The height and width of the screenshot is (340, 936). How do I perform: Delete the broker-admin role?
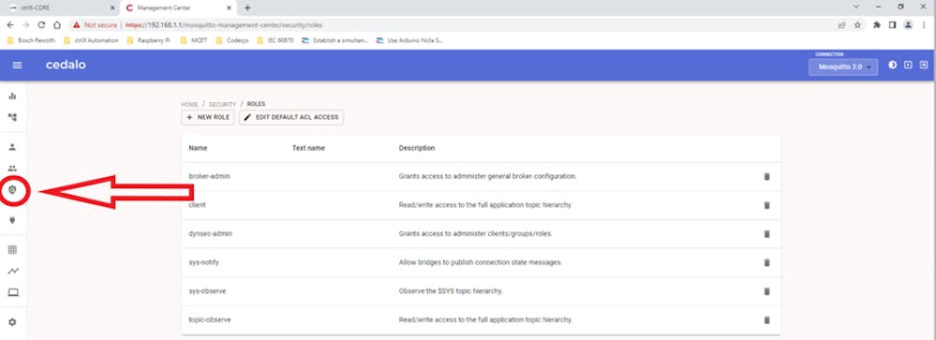[x=767, y=177]
